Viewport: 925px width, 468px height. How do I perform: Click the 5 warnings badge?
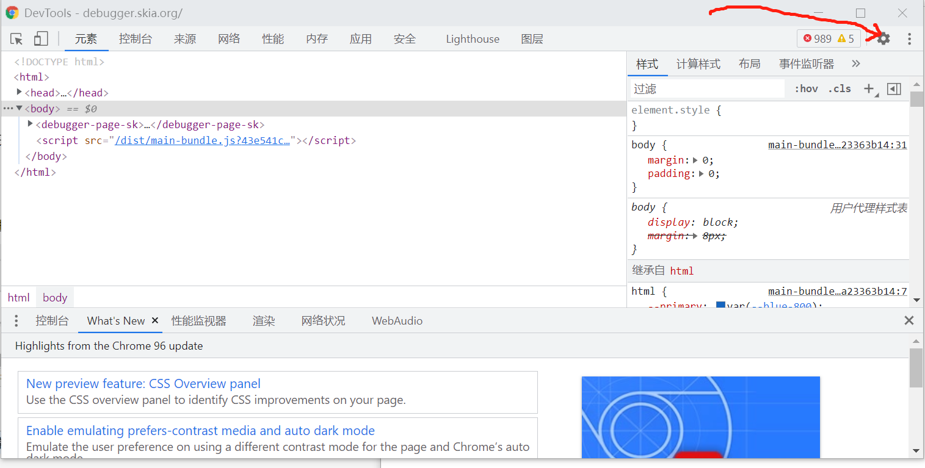coord(846,38)
